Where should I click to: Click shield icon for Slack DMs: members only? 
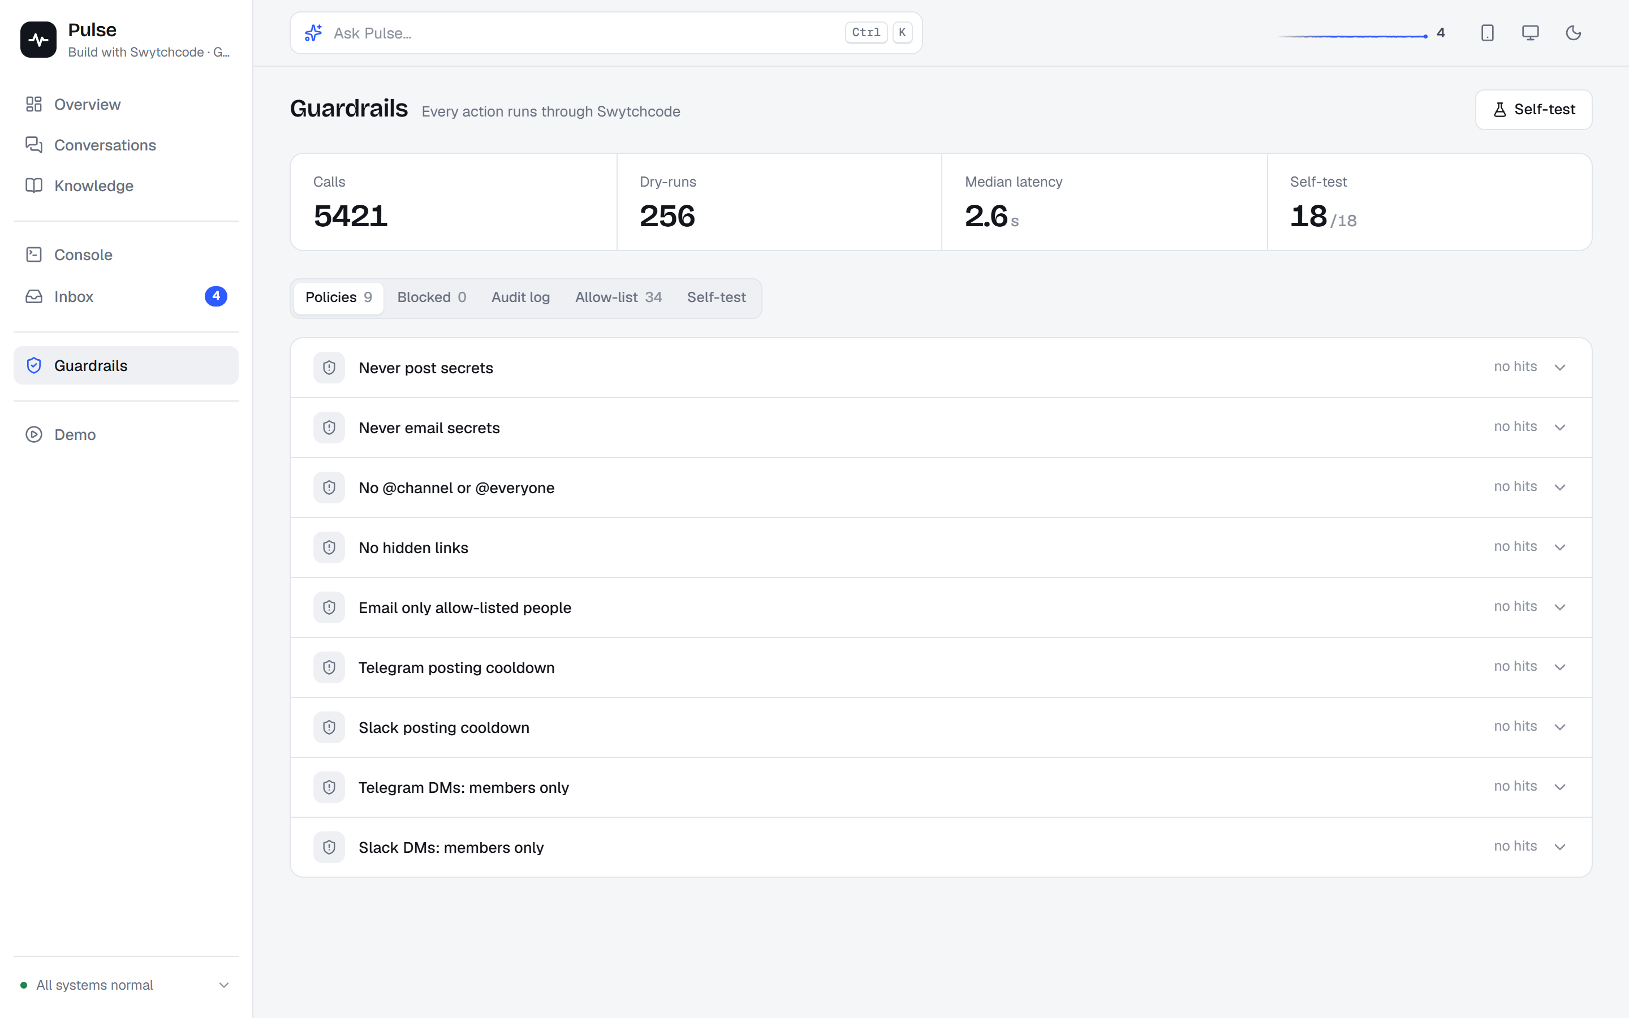pyautogui.click(x=329, y=847)
